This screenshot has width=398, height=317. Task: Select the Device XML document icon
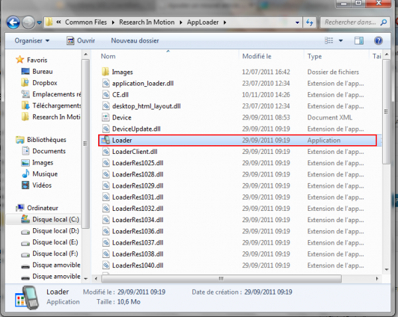click(105, 117)
